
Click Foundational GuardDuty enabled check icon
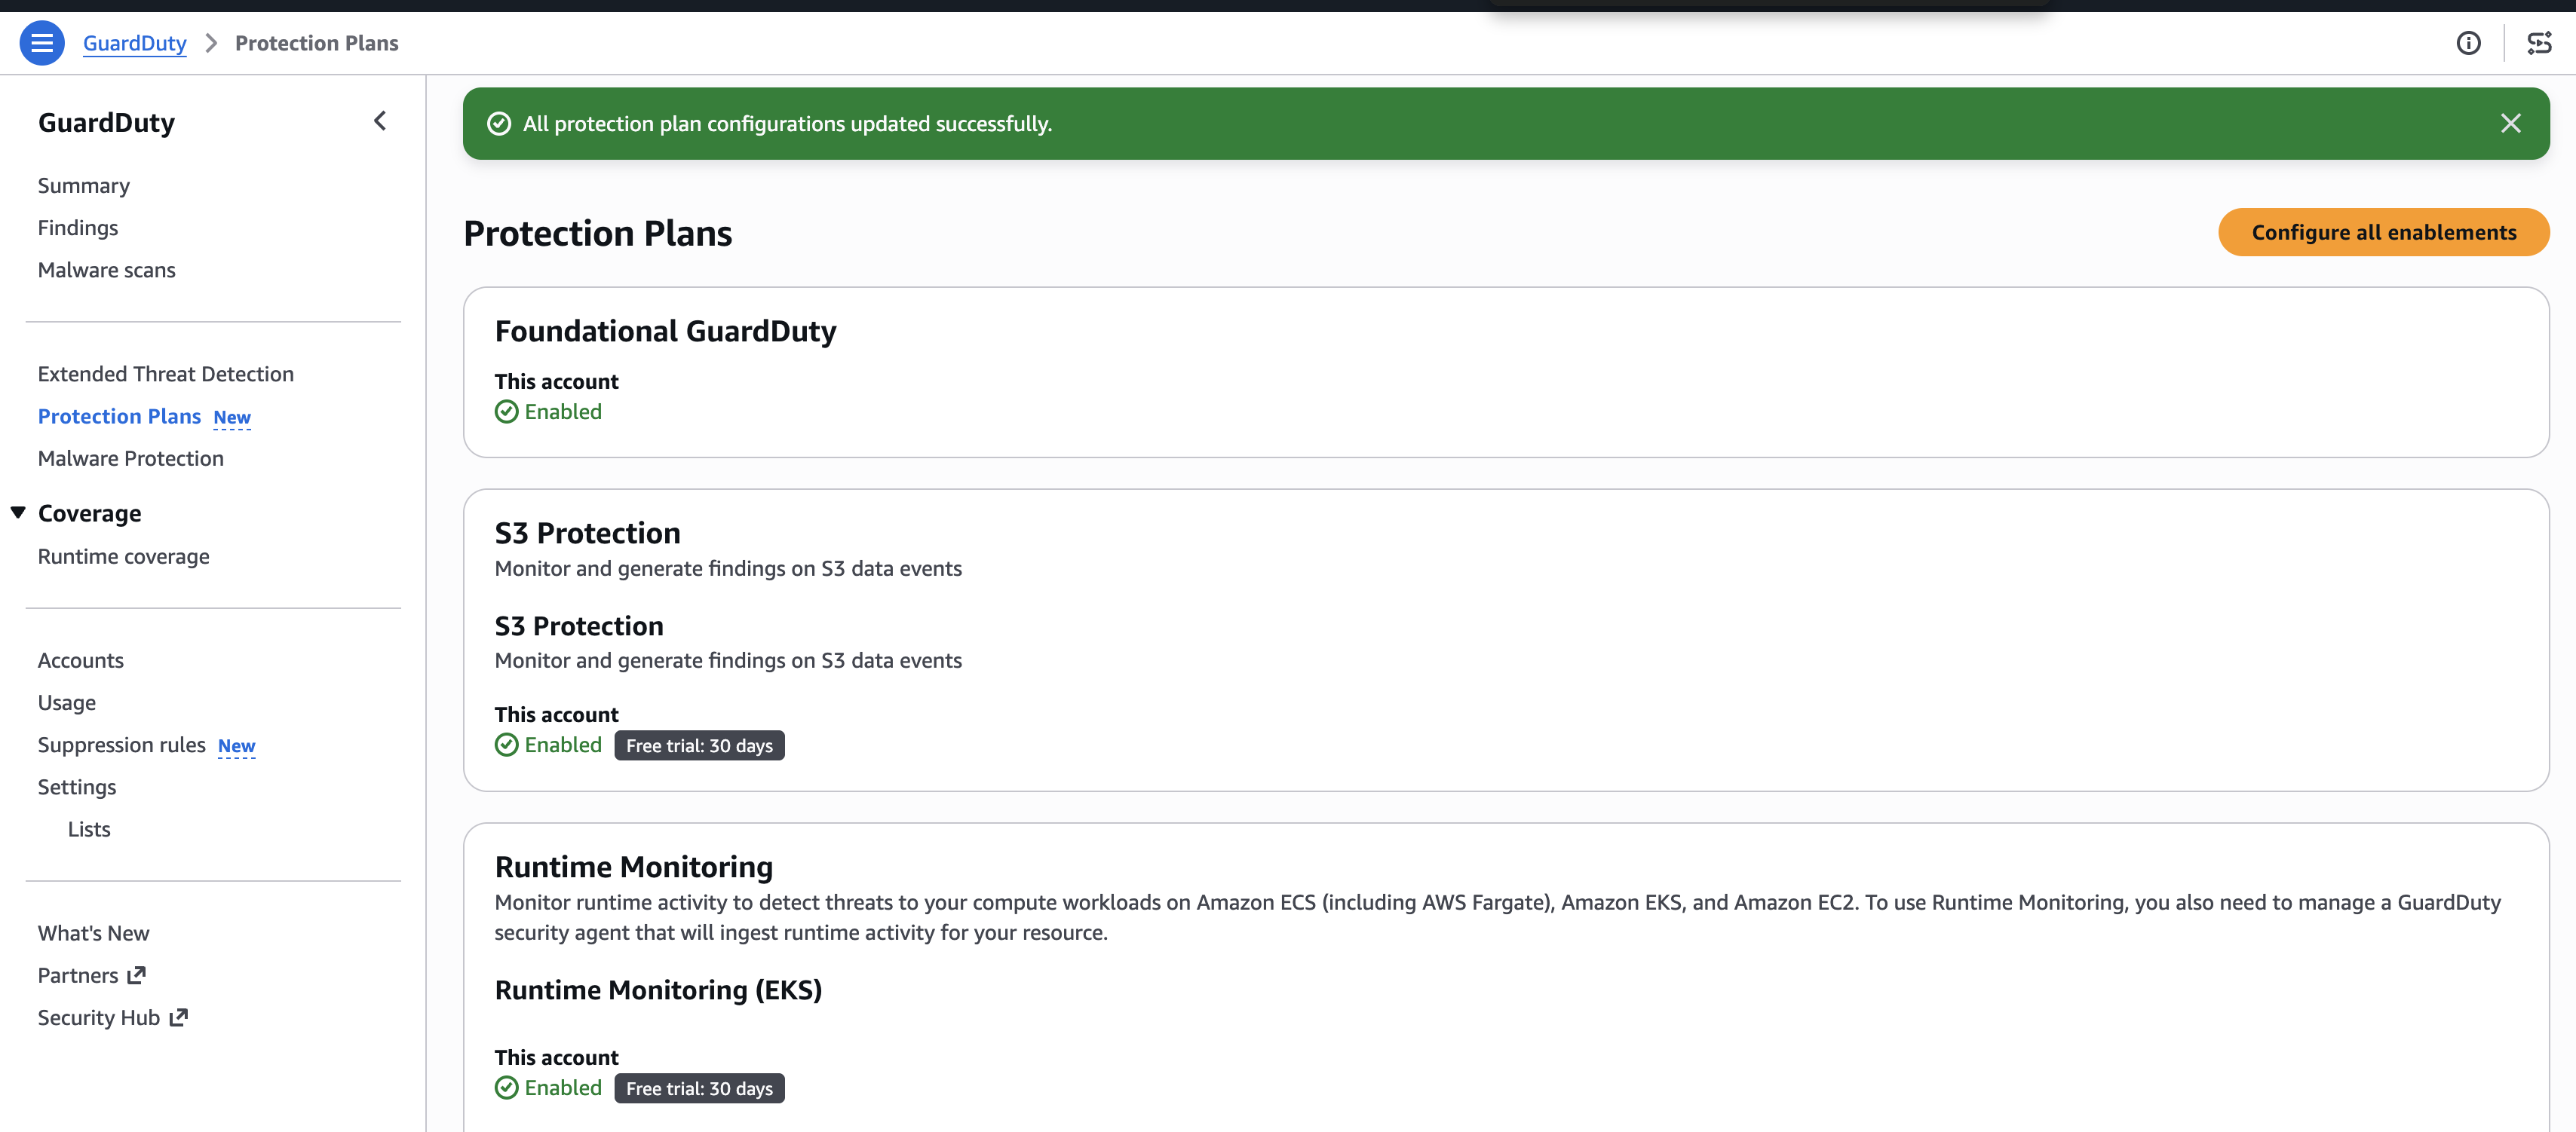point(507,411)
